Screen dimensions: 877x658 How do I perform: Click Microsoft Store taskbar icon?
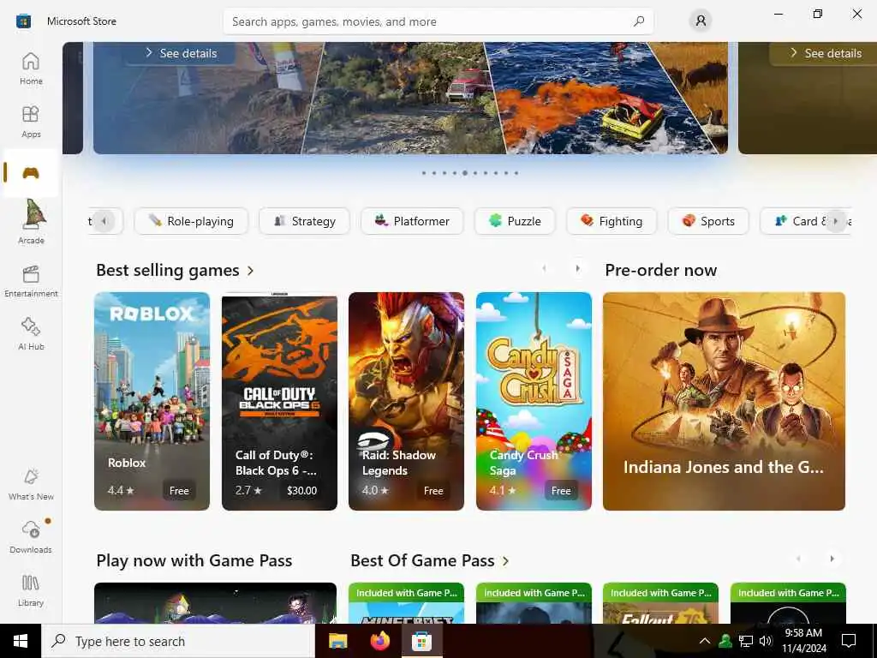tap(421, 641)
